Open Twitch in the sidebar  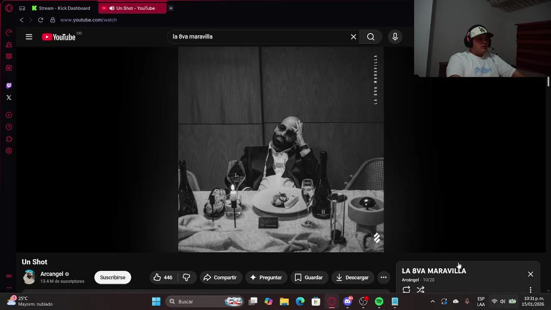(9, 86)
